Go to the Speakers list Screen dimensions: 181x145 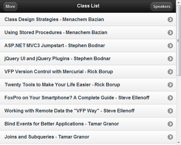pyautogui.click(x=161, y=6)
